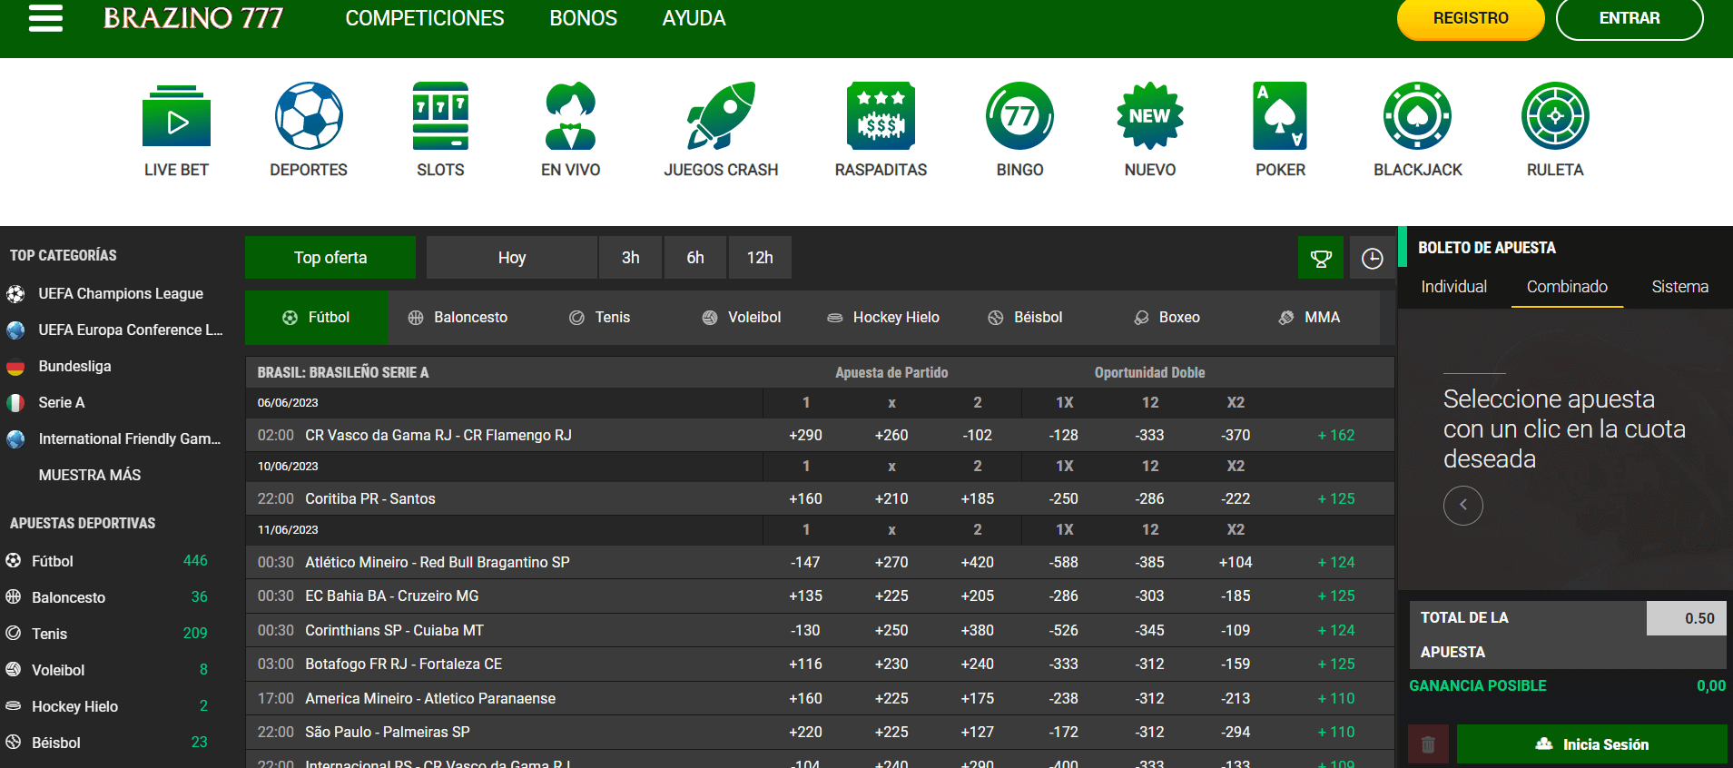This screenshot has height=768, width=1733.
Task: Pick +290 odds for Vasco da Gama win
Action: pyautogui.click(x=805, y=436)
